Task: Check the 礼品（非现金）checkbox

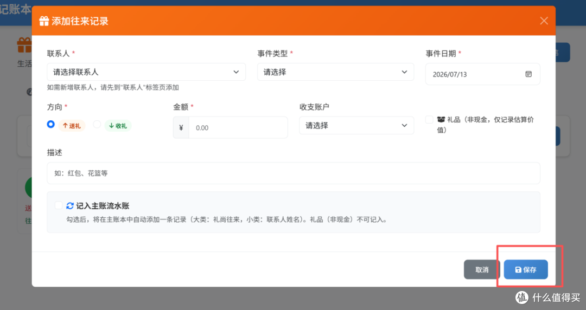Action: tap(429, 120)
